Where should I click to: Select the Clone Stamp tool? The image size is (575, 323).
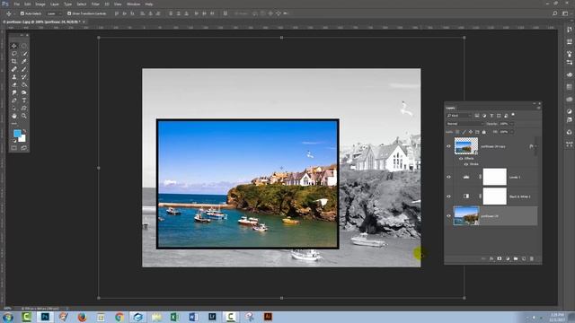point(14,77)
